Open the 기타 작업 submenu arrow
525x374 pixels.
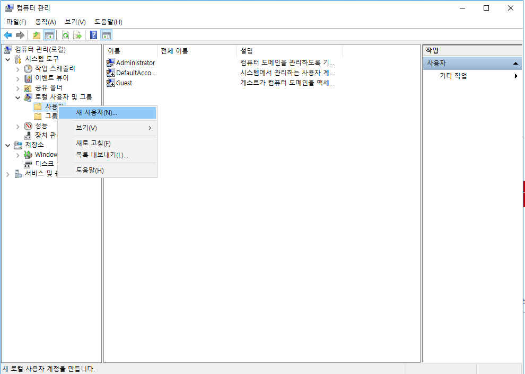coord(516,76)
